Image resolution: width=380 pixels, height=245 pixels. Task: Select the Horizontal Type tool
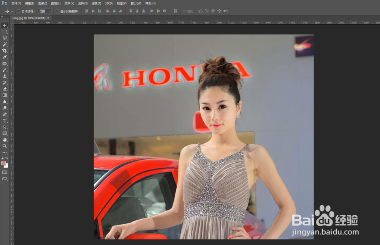pos(4,121)
